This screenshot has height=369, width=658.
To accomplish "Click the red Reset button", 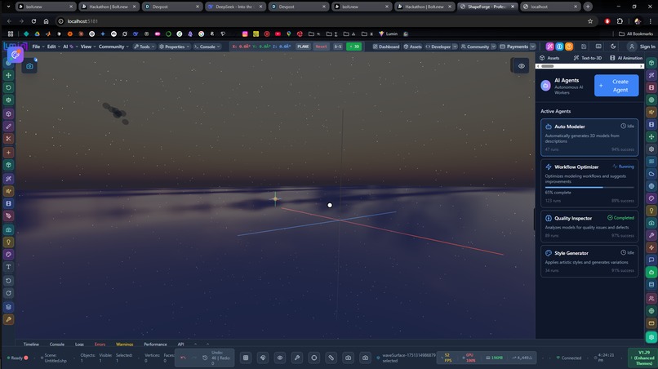I will [x=321, y=47].
